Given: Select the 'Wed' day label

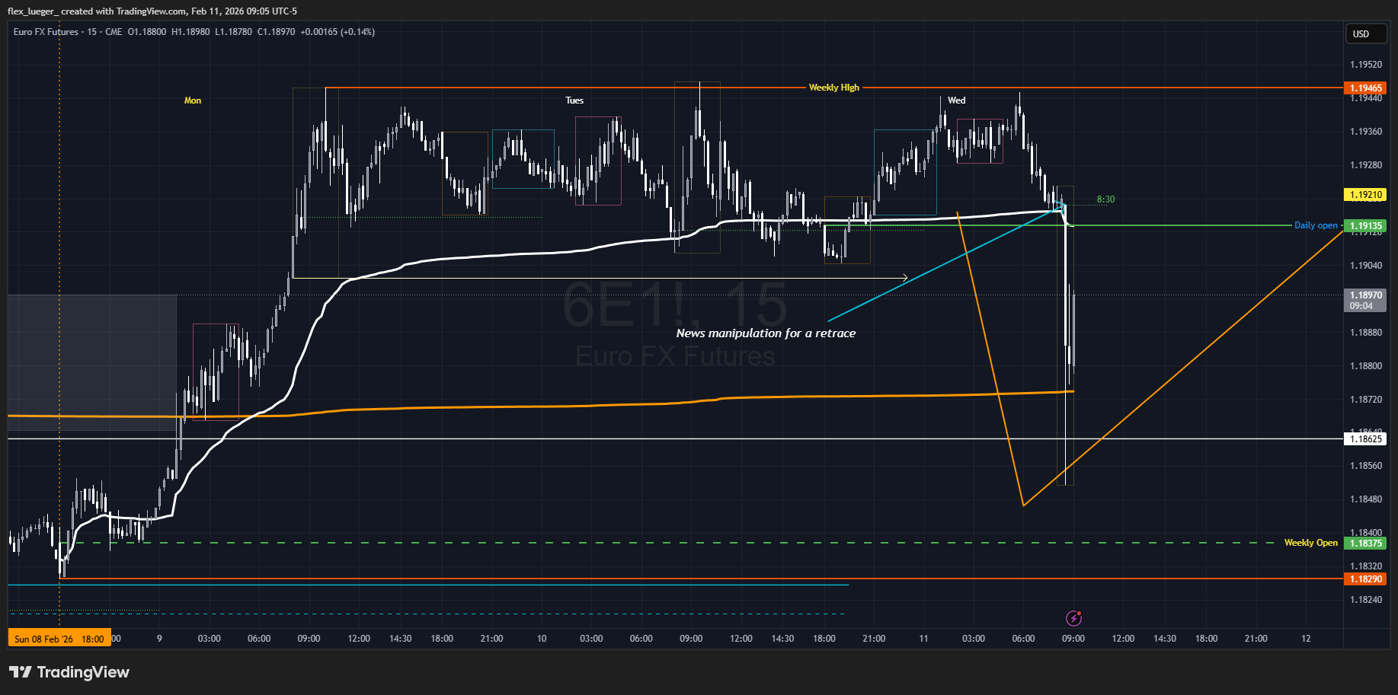Looking at the screenshot, I should [x=956, y=100].
